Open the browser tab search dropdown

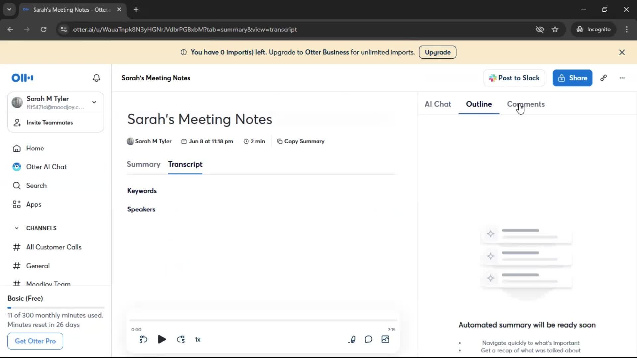coord(9,9)
